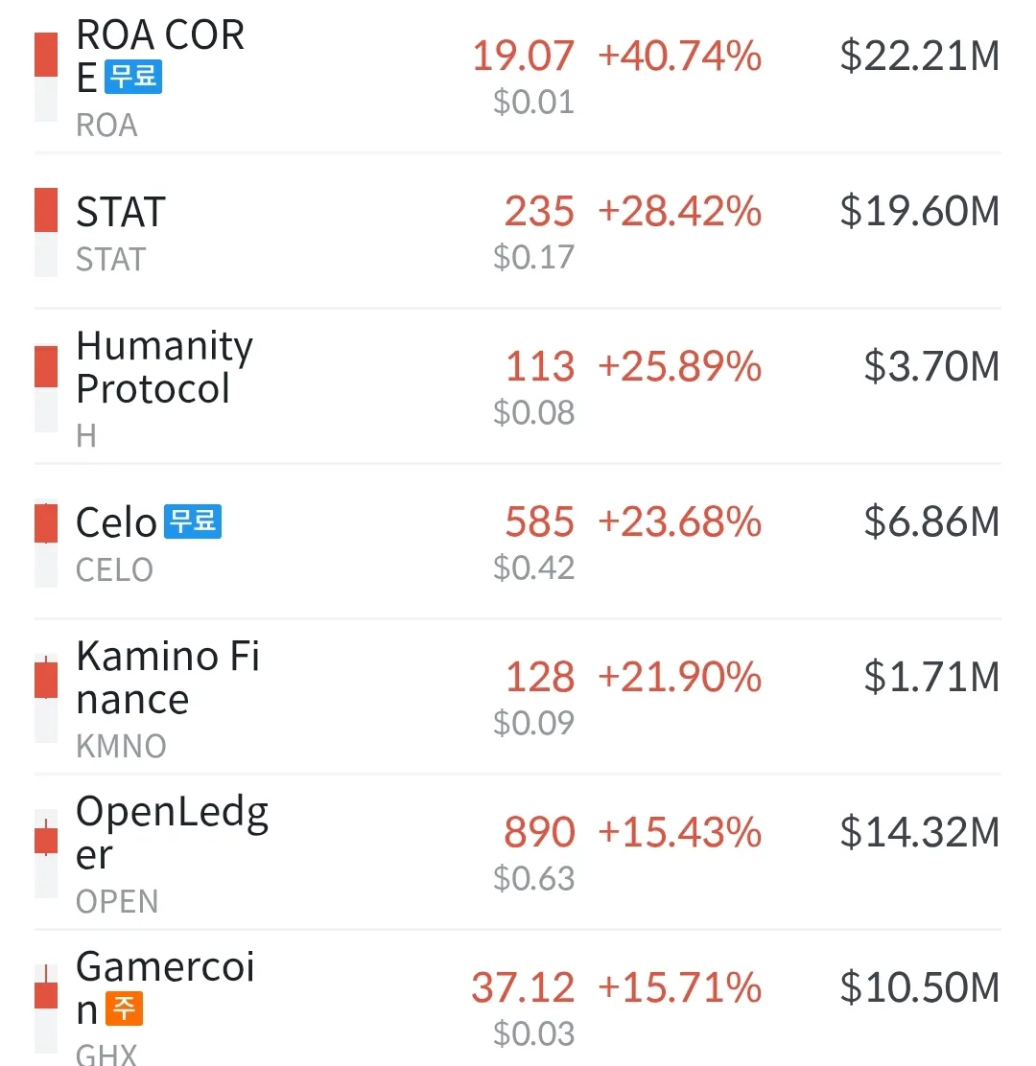
Task: Tap the blue badge next to ROA CORE
Action: tap(133, 77)
